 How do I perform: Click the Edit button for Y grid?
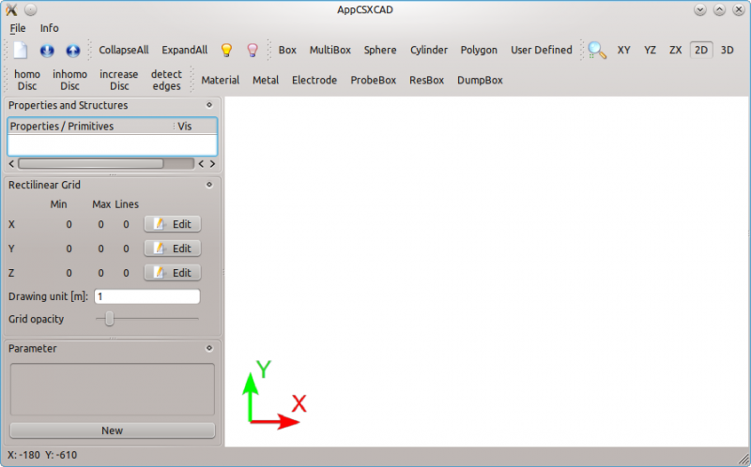pyautogui.click(x=173, y=249)
